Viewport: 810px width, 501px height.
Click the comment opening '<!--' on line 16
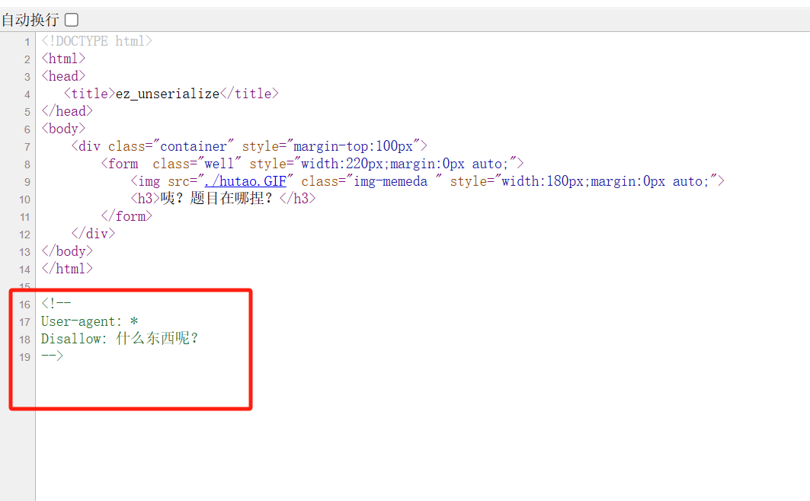click(56, 304)
